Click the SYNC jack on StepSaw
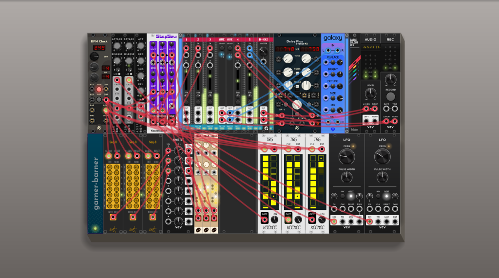 (172, 106)
